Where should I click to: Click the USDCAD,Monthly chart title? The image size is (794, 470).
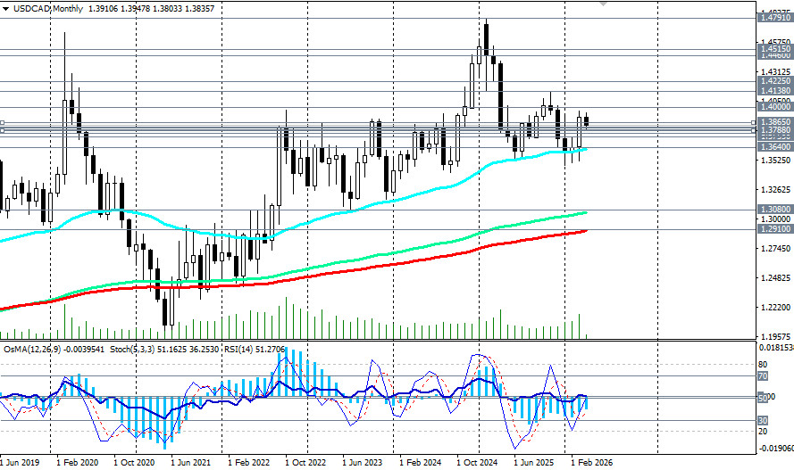[x=50, y=7]
